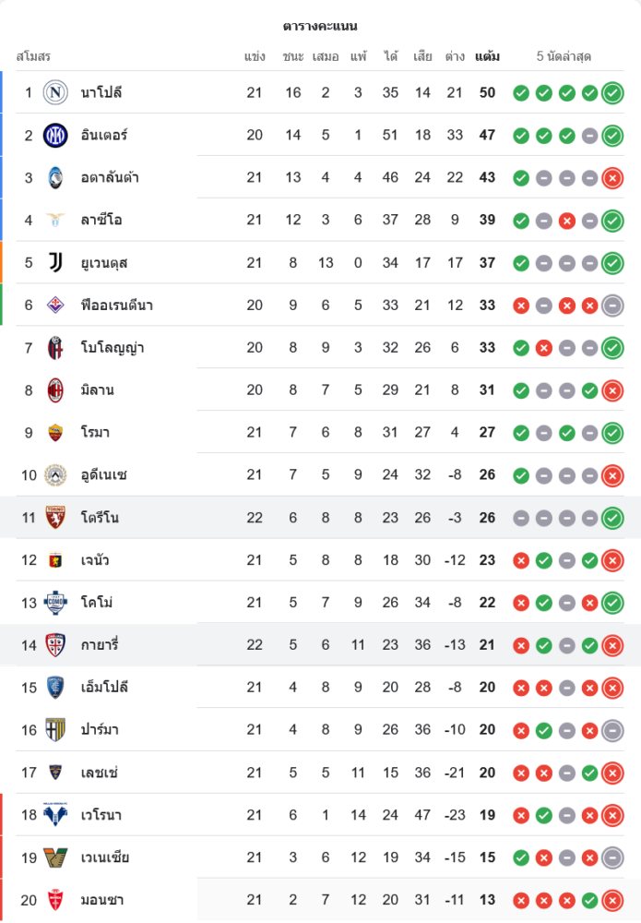Open the ลาซิโอ team link
The width and height of the screenshot is (641, 923).
[101, 220]
